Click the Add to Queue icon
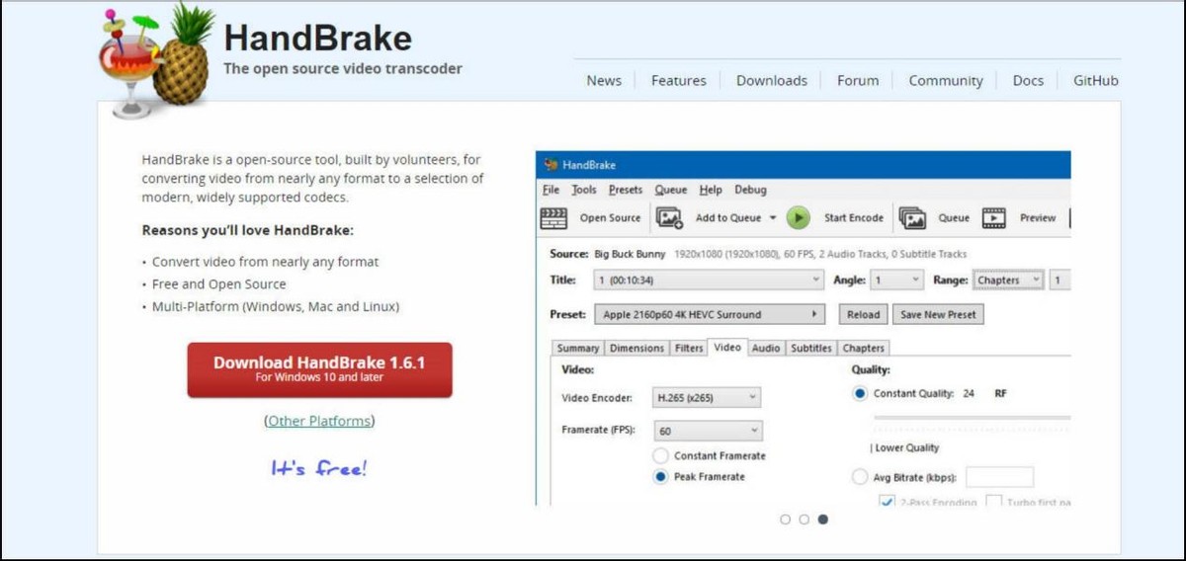The width and height of the screenshot is (1186, 561). click(x=670, y=217)
